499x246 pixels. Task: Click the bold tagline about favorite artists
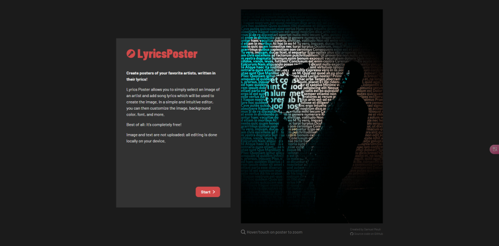click(x=171, y=76)
